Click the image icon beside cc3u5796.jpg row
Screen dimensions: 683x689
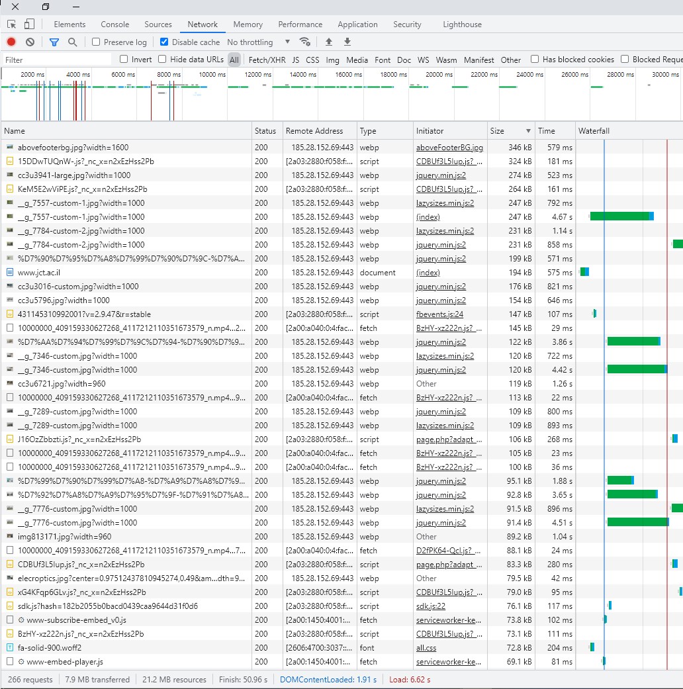click(x=10, y=300)
